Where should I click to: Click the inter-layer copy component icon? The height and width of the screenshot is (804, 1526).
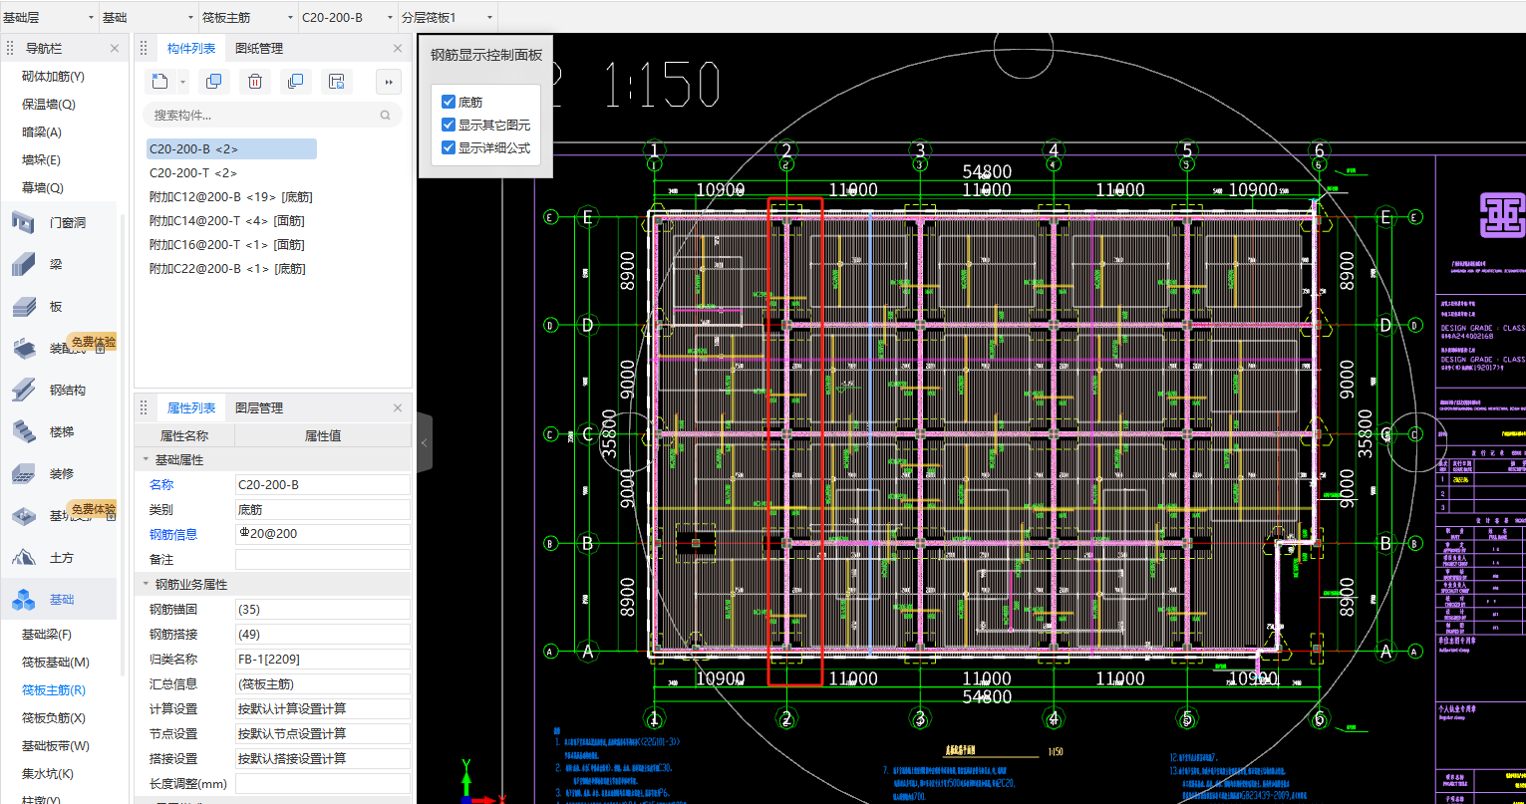coord(295,82)
